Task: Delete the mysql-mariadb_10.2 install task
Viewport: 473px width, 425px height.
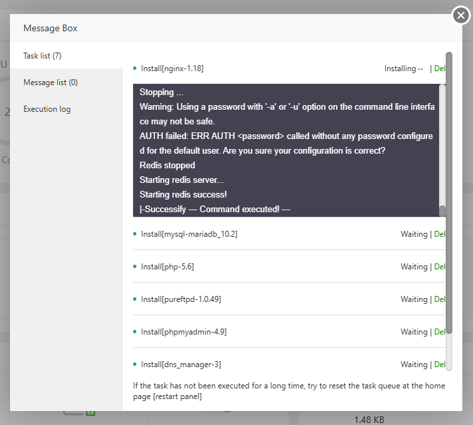Action: pyautogui.click(x=439, y=234)
